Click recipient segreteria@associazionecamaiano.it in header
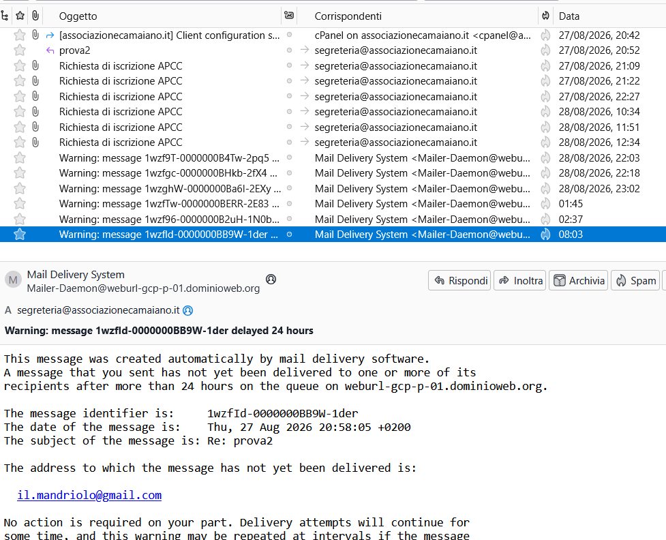 coord(98,310)
